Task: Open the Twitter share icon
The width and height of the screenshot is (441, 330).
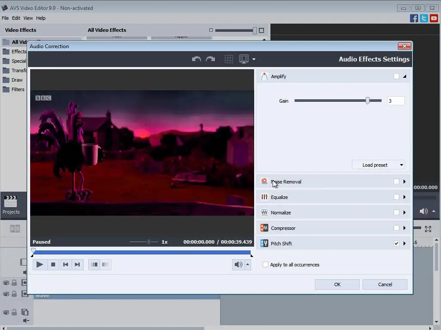Action: point(424,18)
